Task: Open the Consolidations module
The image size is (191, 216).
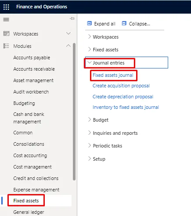Action: pyautogui.click(x=29, y=144)
